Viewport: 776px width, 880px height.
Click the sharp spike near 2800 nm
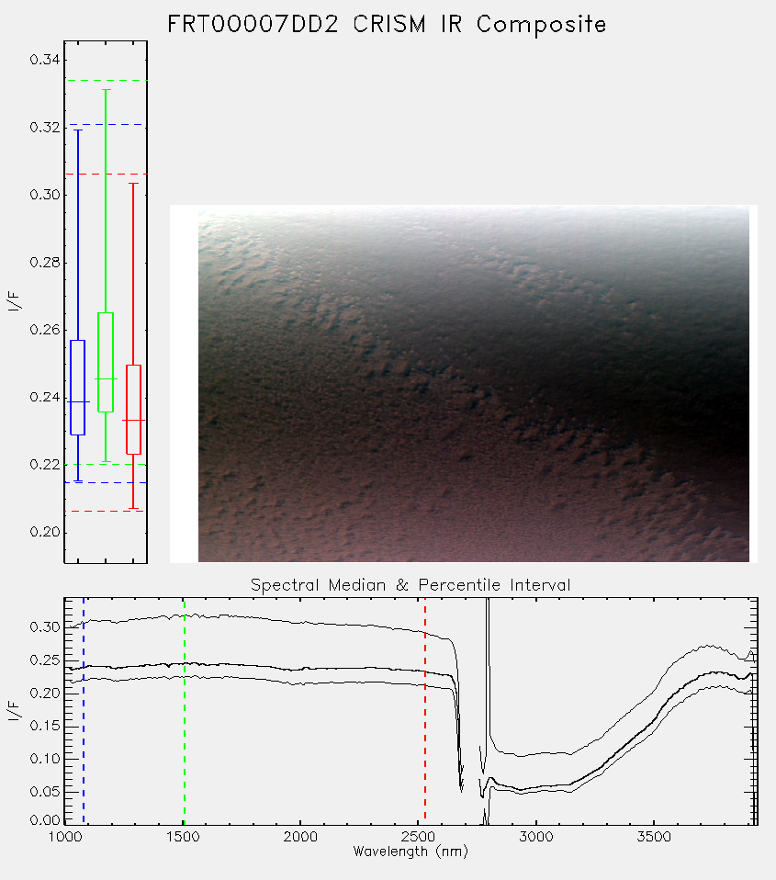pos(488,668)
